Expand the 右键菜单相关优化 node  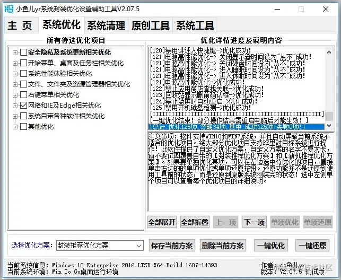15,95
